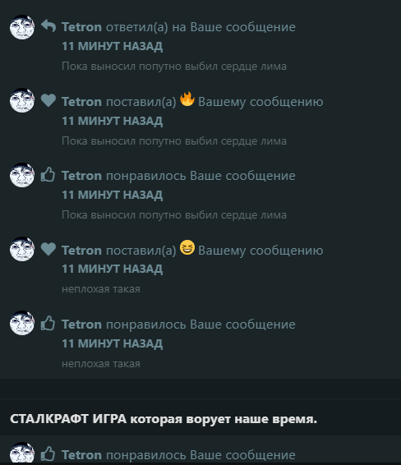This screenshot has width=401, height=465.
Task: Click the laughing emoji reaction icon
Action: click(x=187, y=247)
